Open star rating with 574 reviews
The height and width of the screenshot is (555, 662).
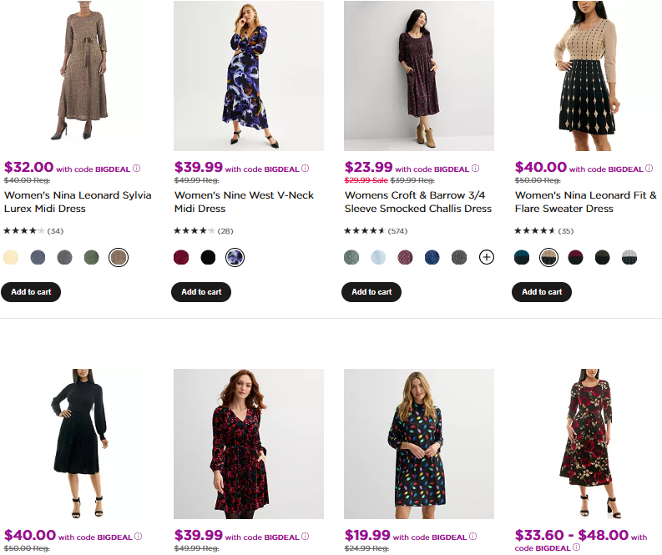[364, 230]
